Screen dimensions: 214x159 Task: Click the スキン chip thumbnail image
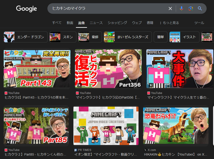pyautogui.click(x=55, y=37)
